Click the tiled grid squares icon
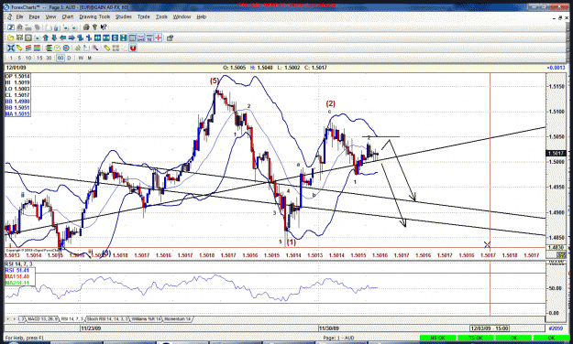This screenshot has height=344, width=573. point(116,48)
